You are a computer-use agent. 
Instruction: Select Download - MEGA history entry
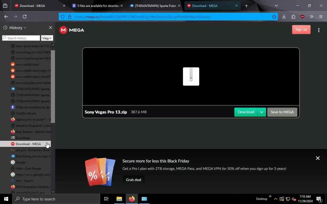click(x=26, y=144)
